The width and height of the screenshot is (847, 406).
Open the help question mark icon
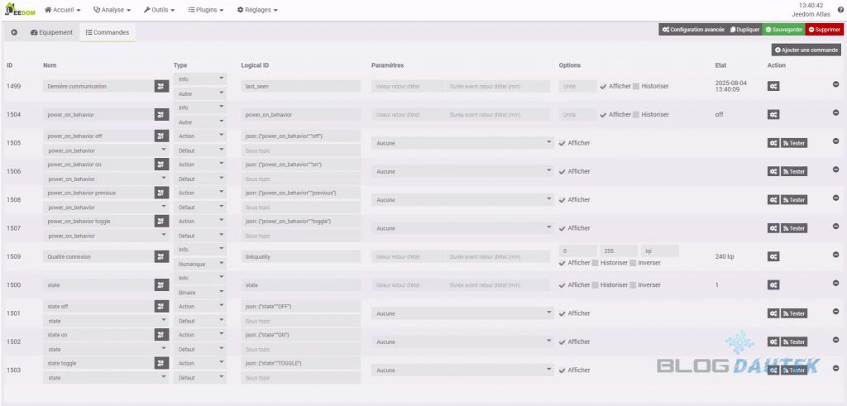[840, 10]
